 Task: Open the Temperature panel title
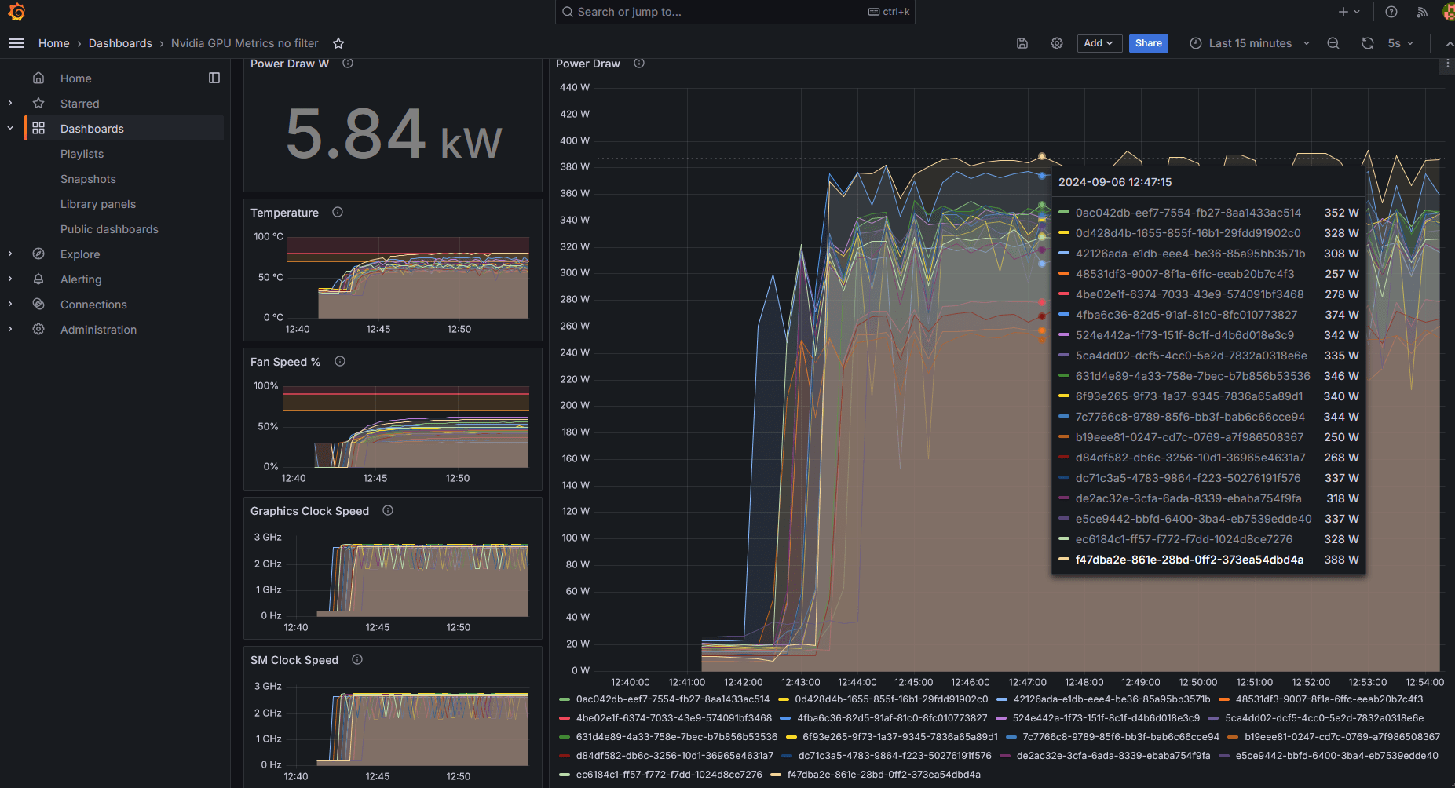(284, 213)
